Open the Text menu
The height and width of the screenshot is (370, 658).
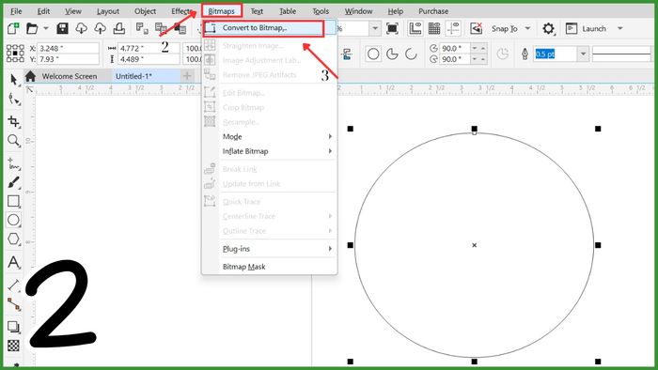[x=257, y=11]
